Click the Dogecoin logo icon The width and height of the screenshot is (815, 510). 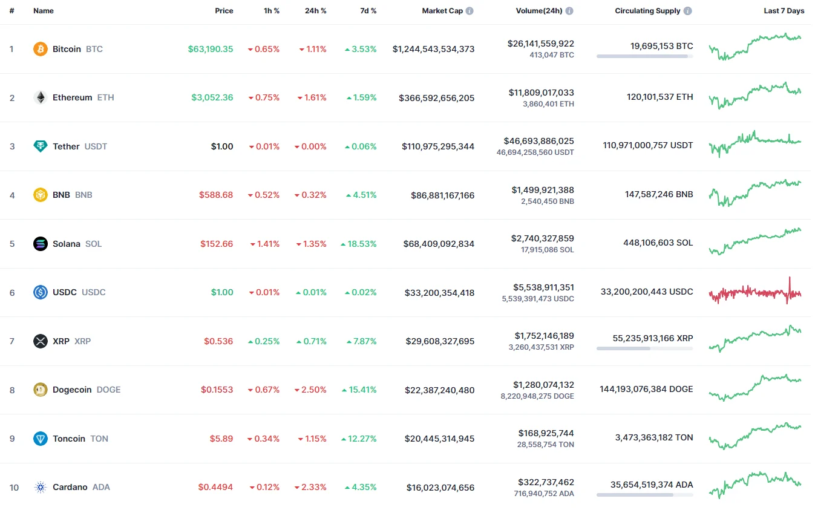point(41,390)
